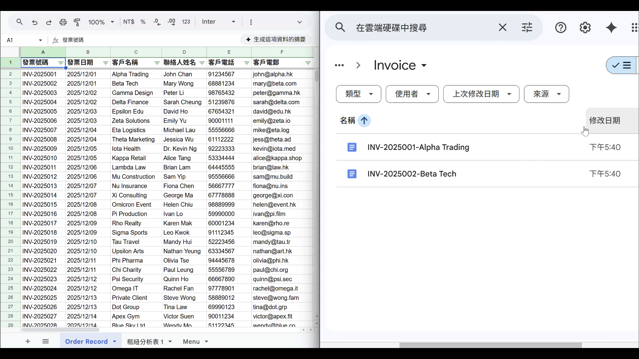Open the Inter font dropdown
The width and height of the screenshot is (639, 359).
pos(218,22)
